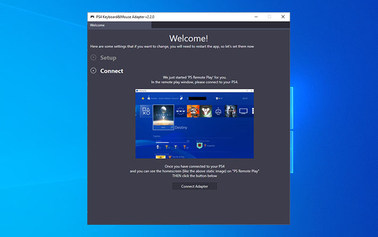Viewport: 378px width, 237px height.
Task: Close the PS4 Keyboard&Mouse Adapter window
Action: (x=283, y=16)
